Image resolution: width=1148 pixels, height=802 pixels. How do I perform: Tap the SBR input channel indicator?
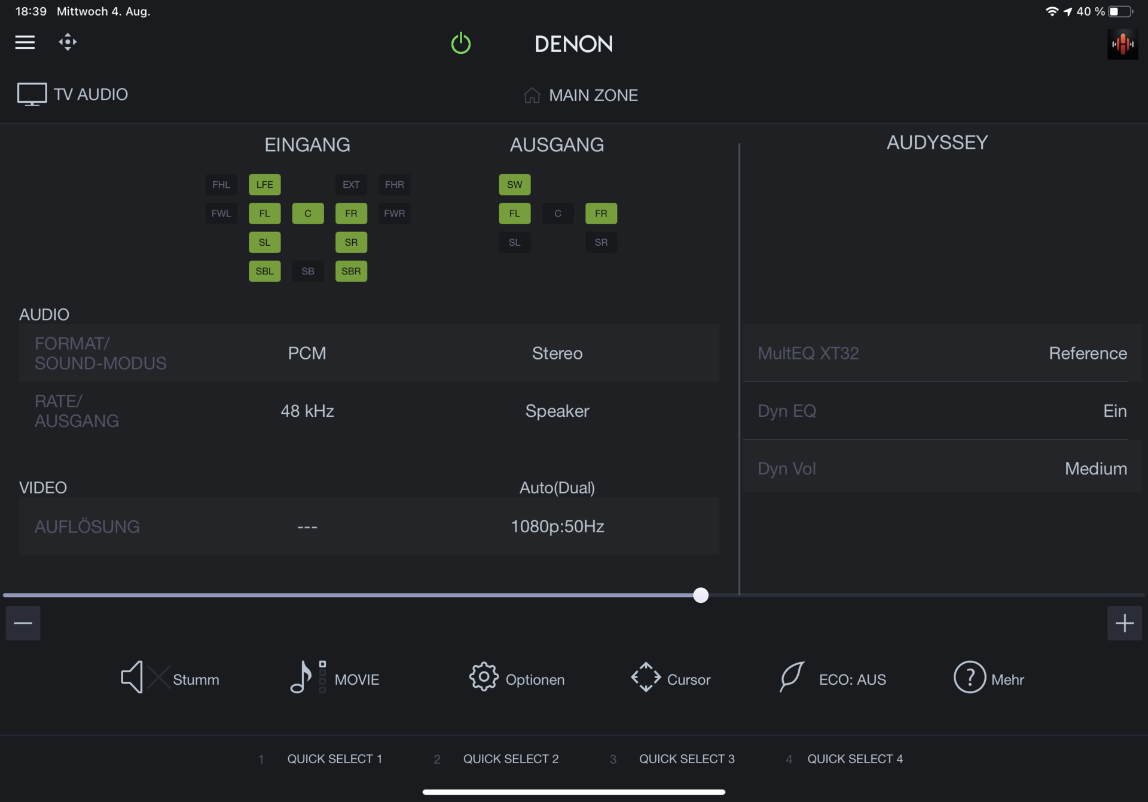tap(351, 272)
